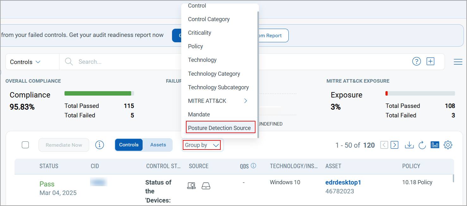
Task: Open the Group by dropdown
Action: pyautogui.click(x=202, y=145)
